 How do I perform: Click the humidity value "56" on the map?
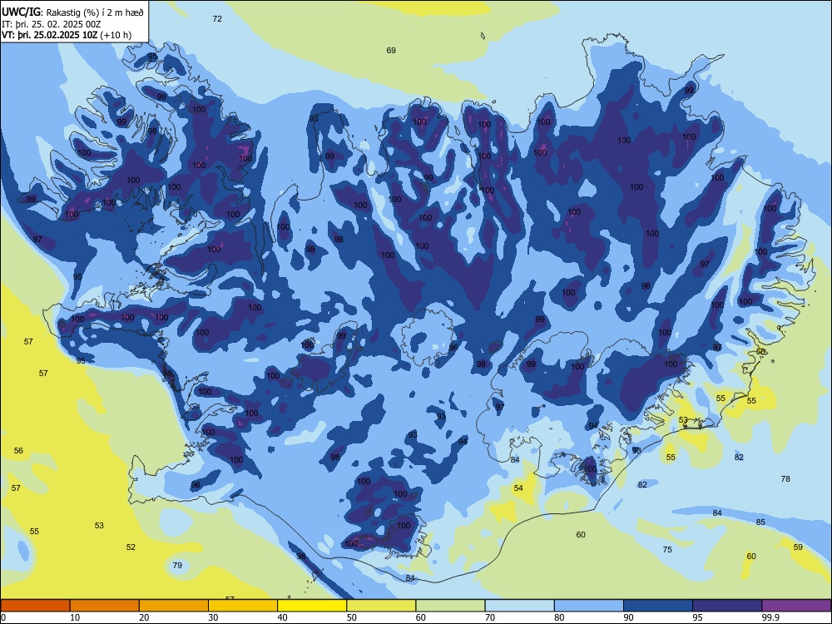click(x=18, y=450)
